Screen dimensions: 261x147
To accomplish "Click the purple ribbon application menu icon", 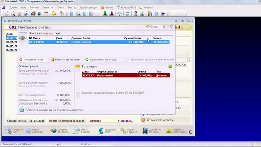I will tap(4, 7).
